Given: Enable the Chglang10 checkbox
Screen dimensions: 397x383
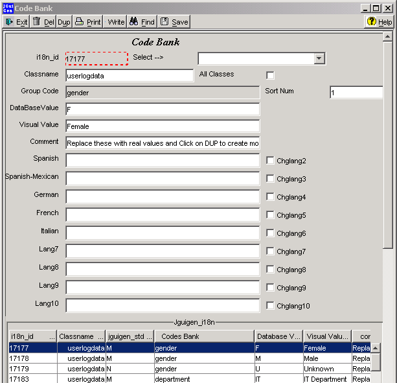Looking at the screenshot, I should [x=270, y=305].
